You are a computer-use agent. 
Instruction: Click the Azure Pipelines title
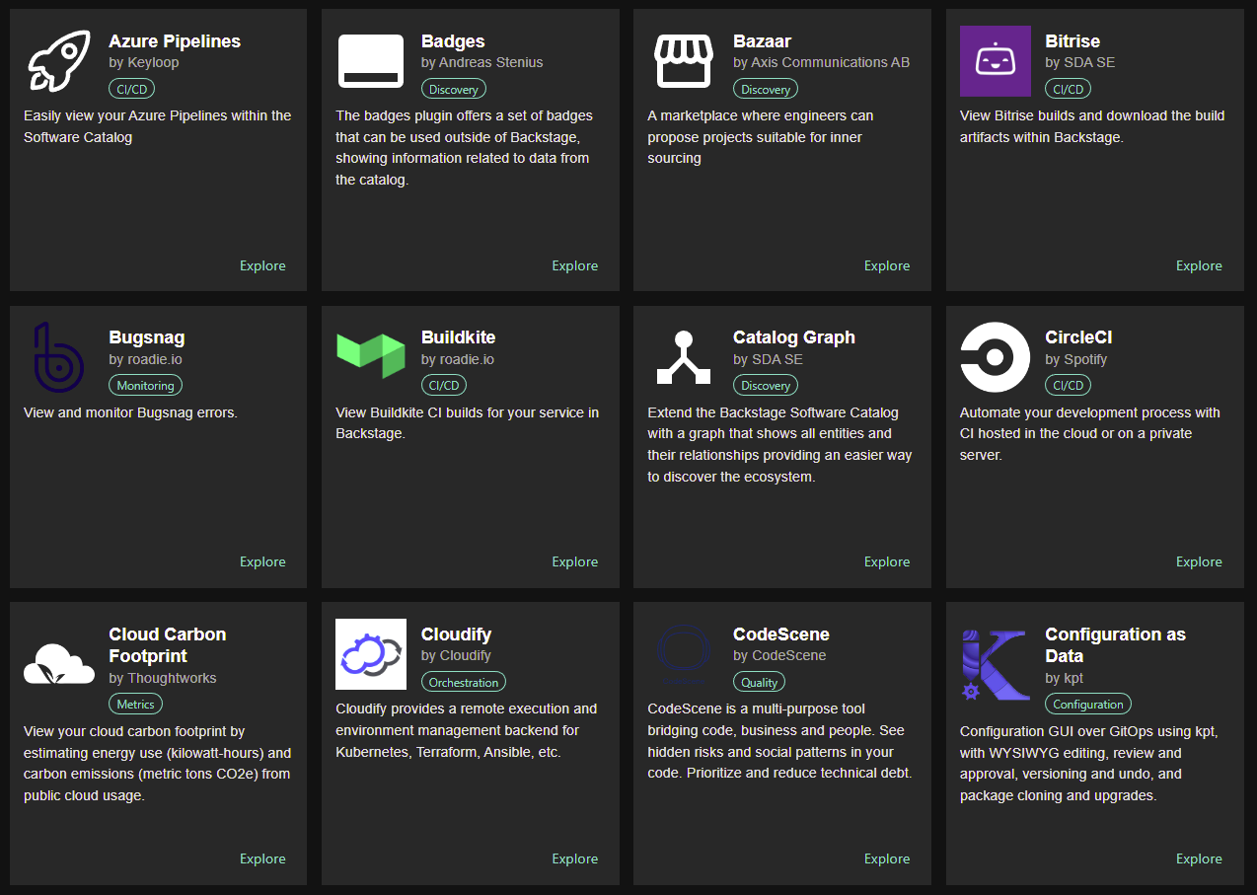click(175, 41)
